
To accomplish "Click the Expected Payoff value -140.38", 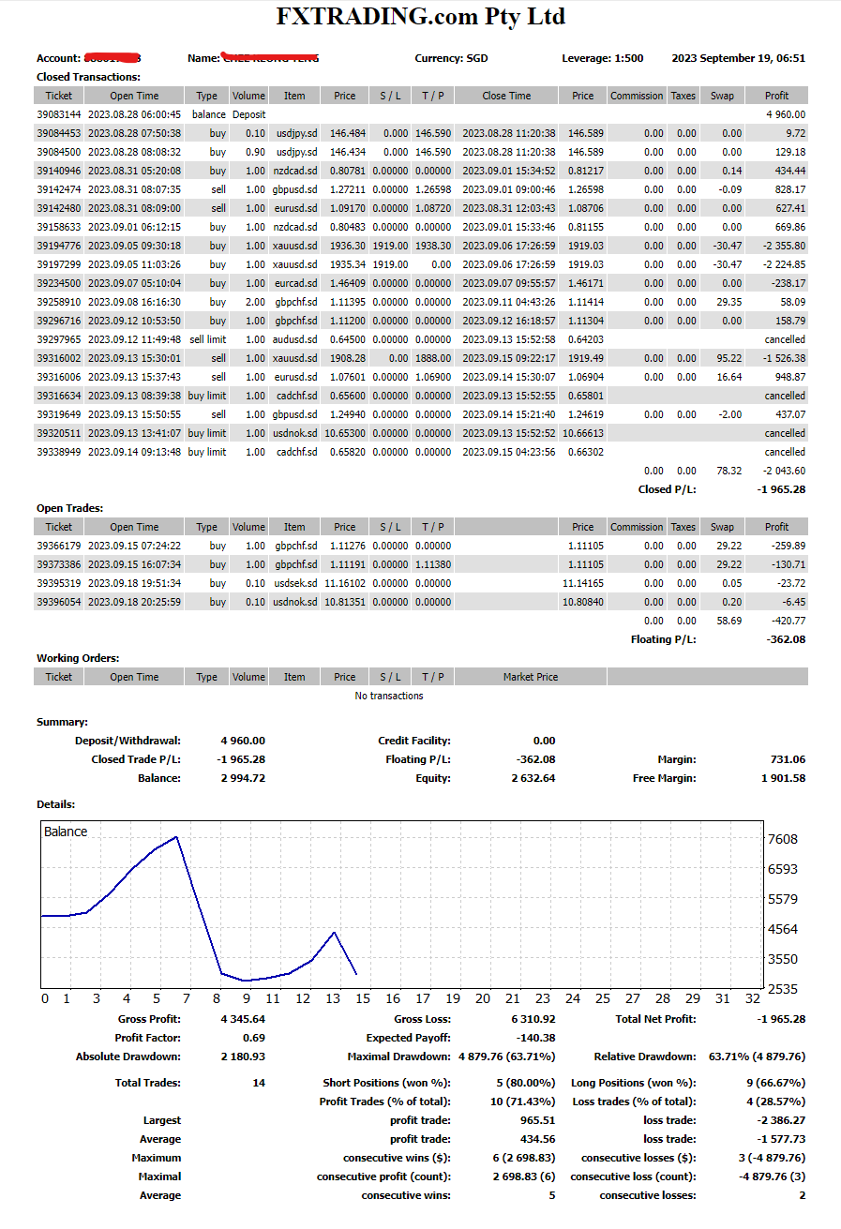I will [536, 1038].
